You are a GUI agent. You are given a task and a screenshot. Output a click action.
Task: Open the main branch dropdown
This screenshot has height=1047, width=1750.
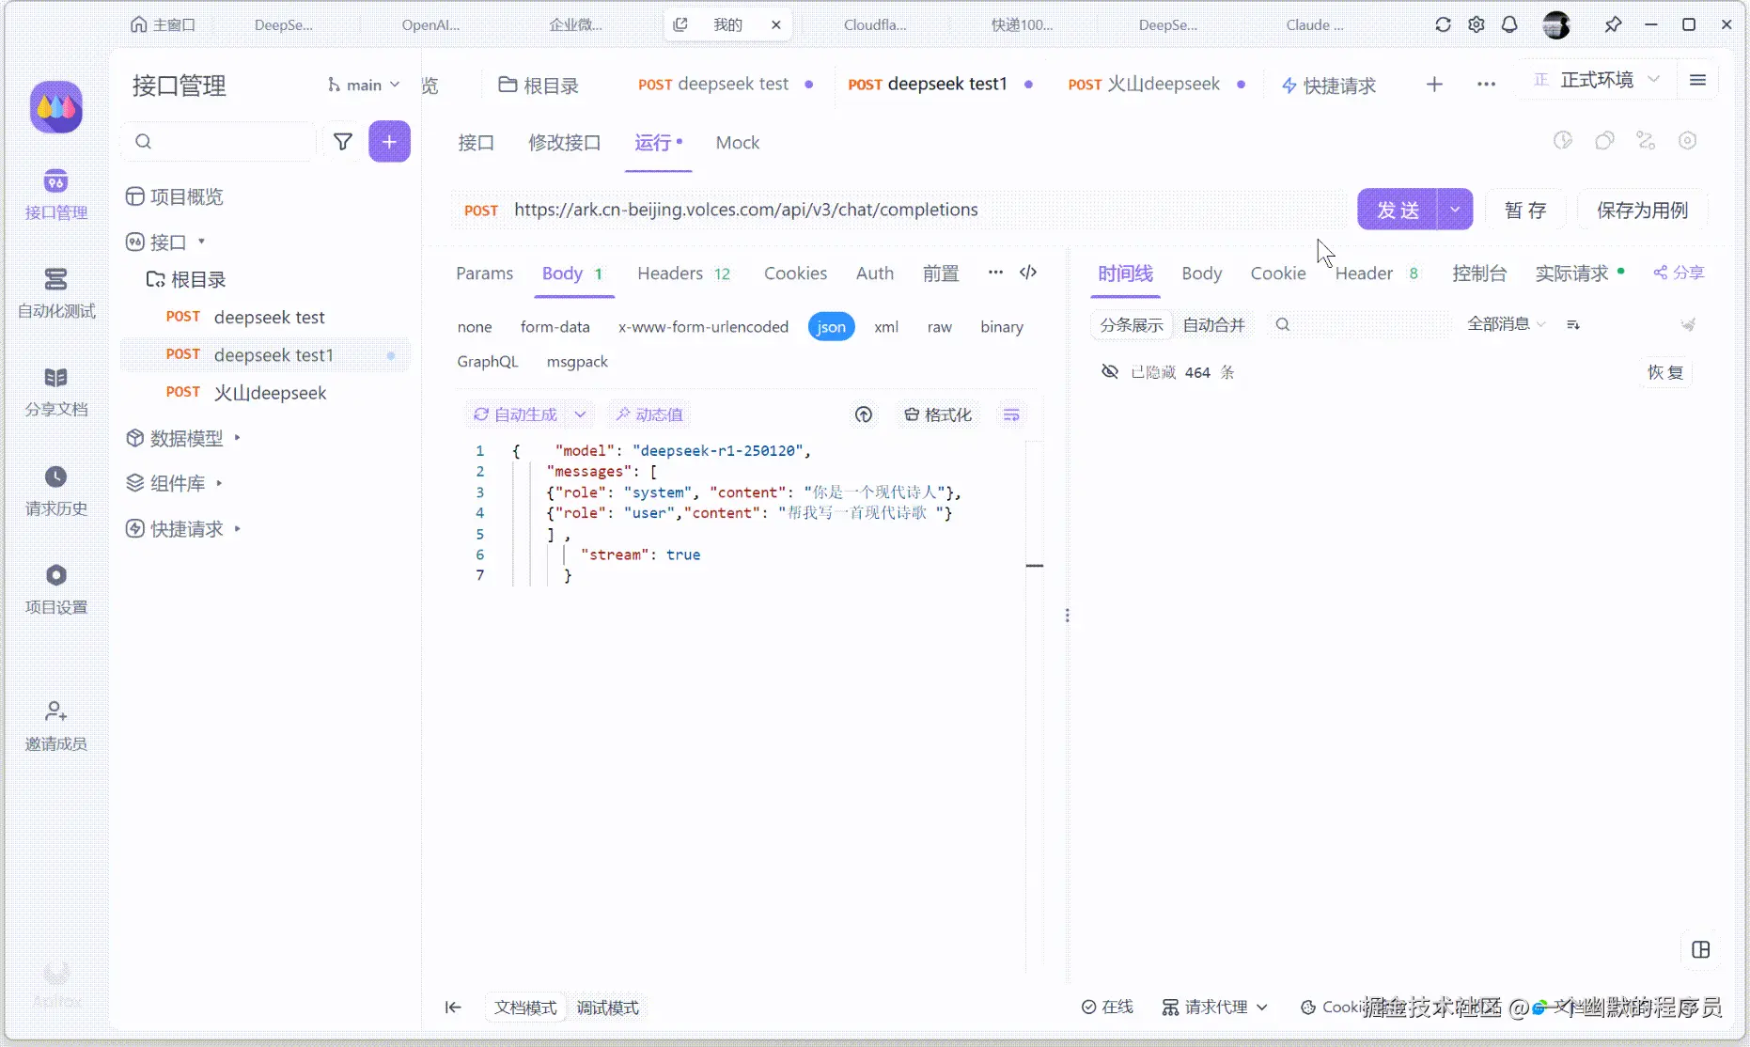[364, 85]
